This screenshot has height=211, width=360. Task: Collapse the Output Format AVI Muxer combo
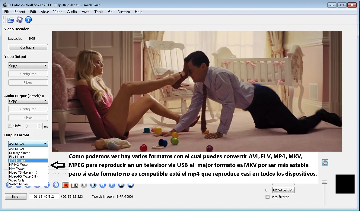pyautogui.click(x=28, y=144)
